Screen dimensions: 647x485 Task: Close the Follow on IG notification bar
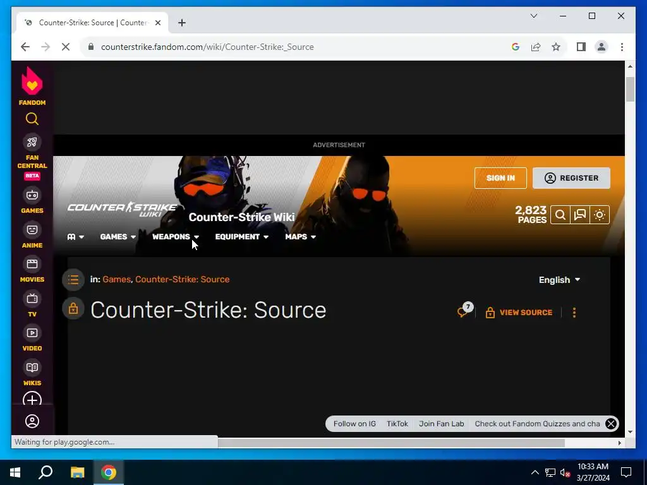(x=611, y=424)
